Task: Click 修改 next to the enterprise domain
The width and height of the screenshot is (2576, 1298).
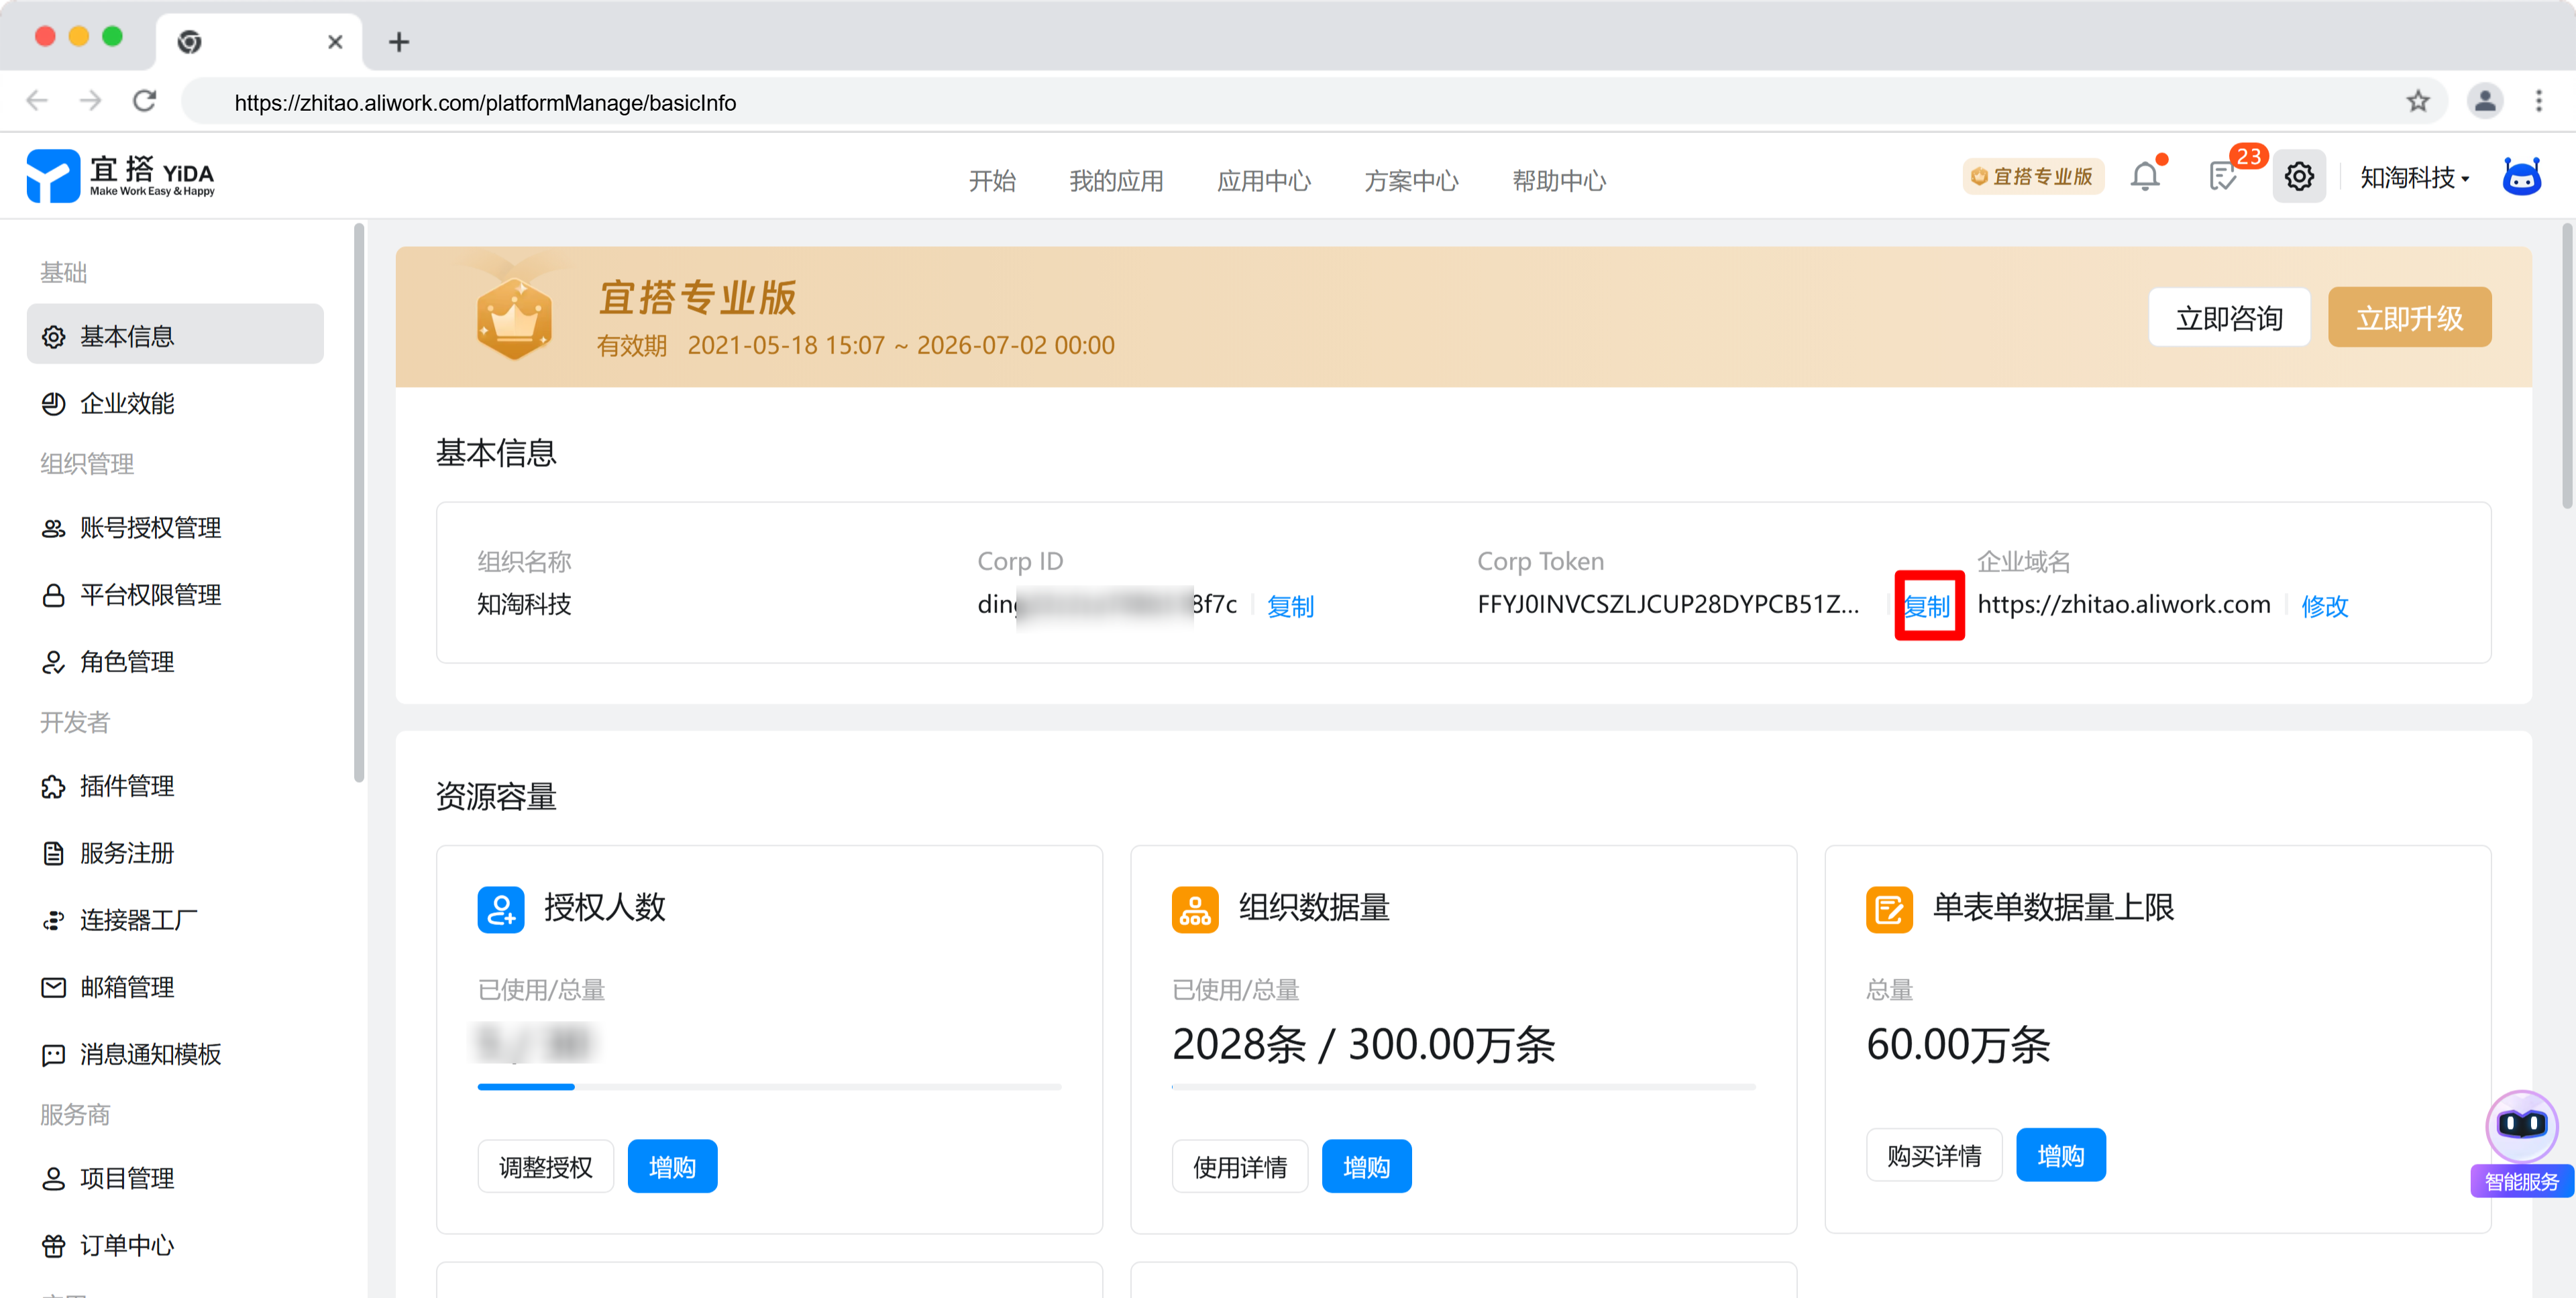Action: [x=2324, y=605]
